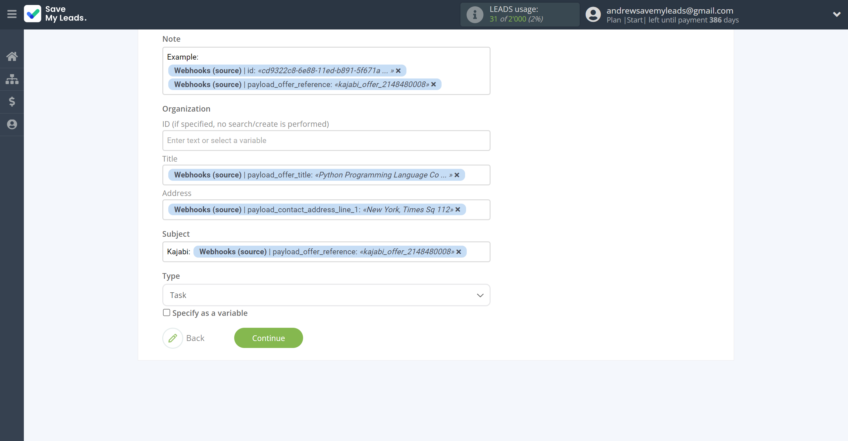Click the Save My Leads logo
Screen dimensions: 848x441
pos(55,14)
